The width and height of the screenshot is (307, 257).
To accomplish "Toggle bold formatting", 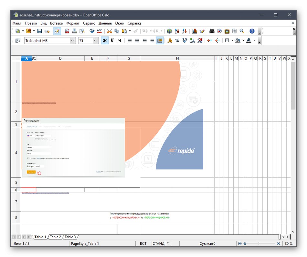I will tap(104, 40).
